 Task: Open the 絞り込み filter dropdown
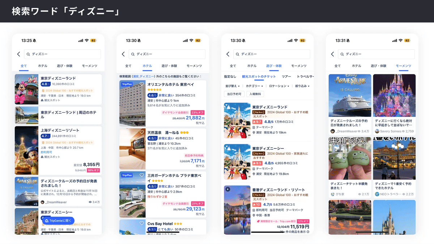[x=302, y=86]
